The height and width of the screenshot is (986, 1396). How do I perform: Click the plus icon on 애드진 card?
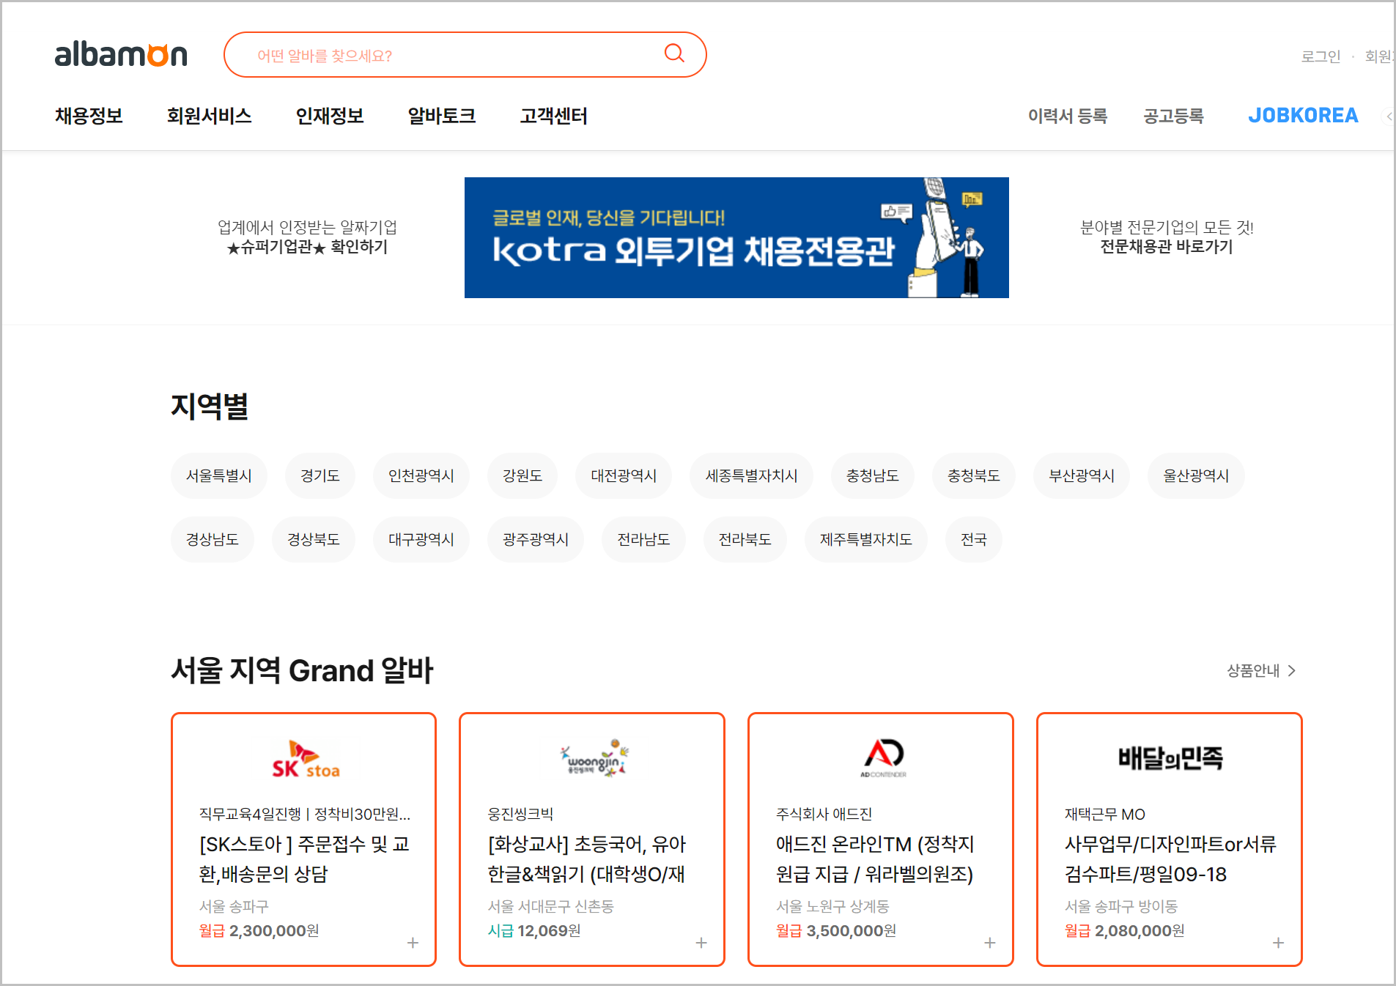[x=990, y=943]
